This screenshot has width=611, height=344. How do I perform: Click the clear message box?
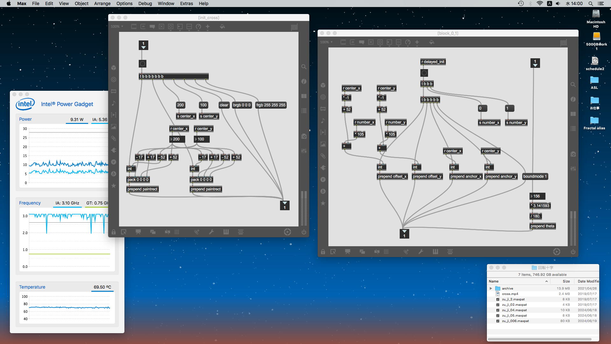[x=224, y=105]
